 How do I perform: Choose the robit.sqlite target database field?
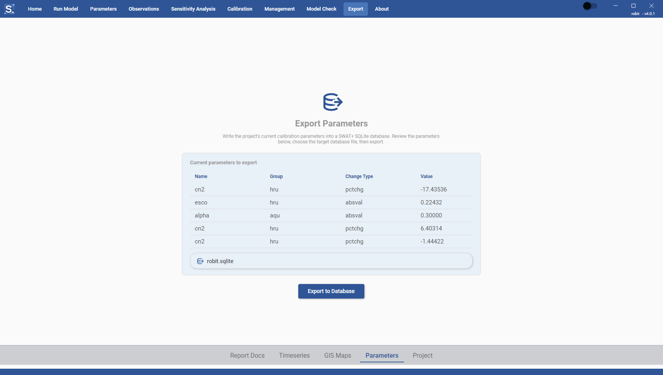pyautogui.click(x=331, y=261)
